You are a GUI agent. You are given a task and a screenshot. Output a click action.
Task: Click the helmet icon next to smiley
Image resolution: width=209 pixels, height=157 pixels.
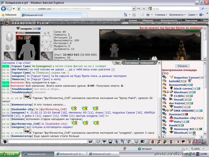(x=142, y=142)
